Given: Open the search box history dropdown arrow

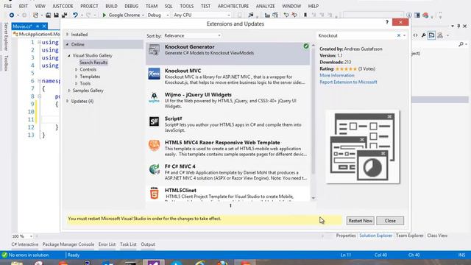Looking at the screenshot, I should [x=404, y=35].
